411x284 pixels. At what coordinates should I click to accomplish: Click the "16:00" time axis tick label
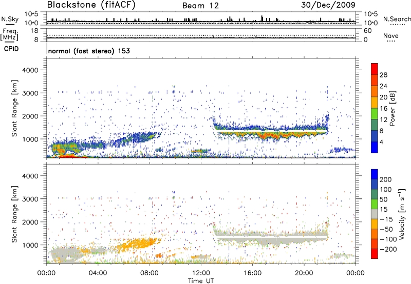click(252, 273)
